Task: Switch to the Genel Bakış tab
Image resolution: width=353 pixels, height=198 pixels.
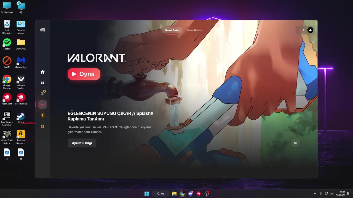Action: coord(172,30)
